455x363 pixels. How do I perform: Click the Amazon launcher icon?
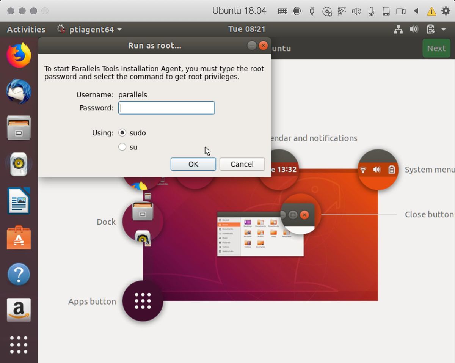point(19,310)
